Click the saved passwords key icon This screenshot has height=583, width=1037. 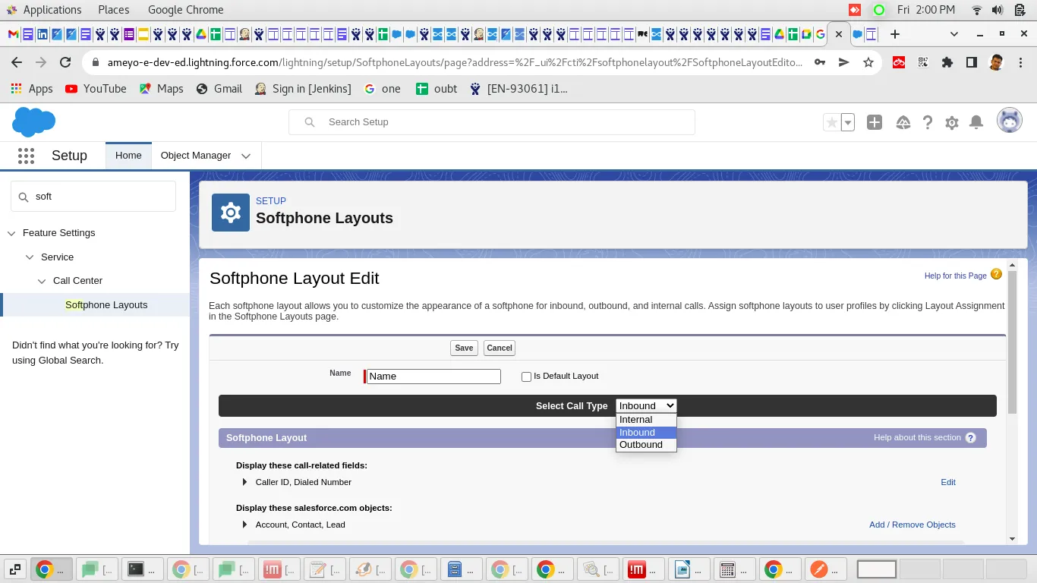pyautogui.click(x=820, y=62)
